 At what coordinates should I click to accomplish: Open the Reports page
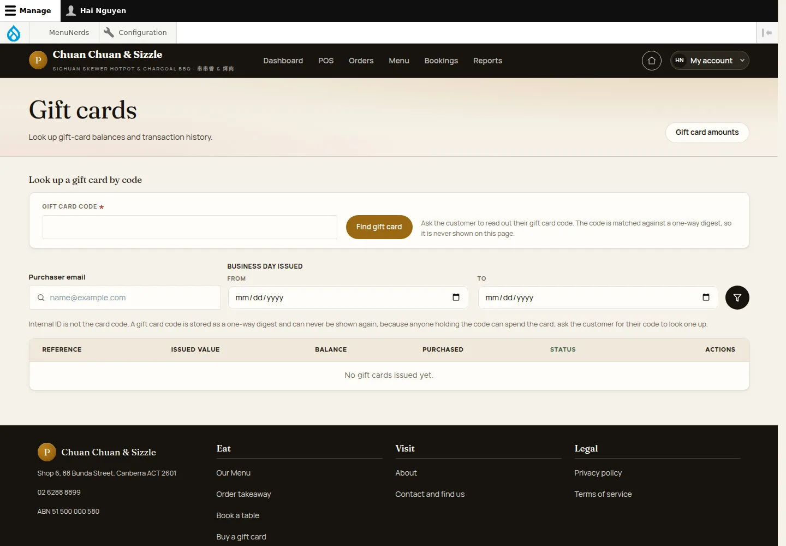click(487, 61)
